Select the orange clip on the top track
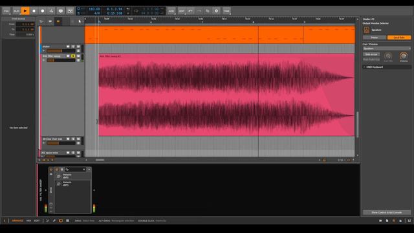This screenshot has height=233, width=414. point(220,34)
